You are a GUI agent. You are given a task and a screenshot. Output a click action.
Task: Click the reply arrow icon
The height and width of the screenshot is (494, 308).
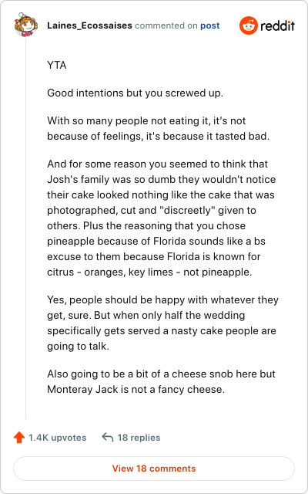click(108, 438)
